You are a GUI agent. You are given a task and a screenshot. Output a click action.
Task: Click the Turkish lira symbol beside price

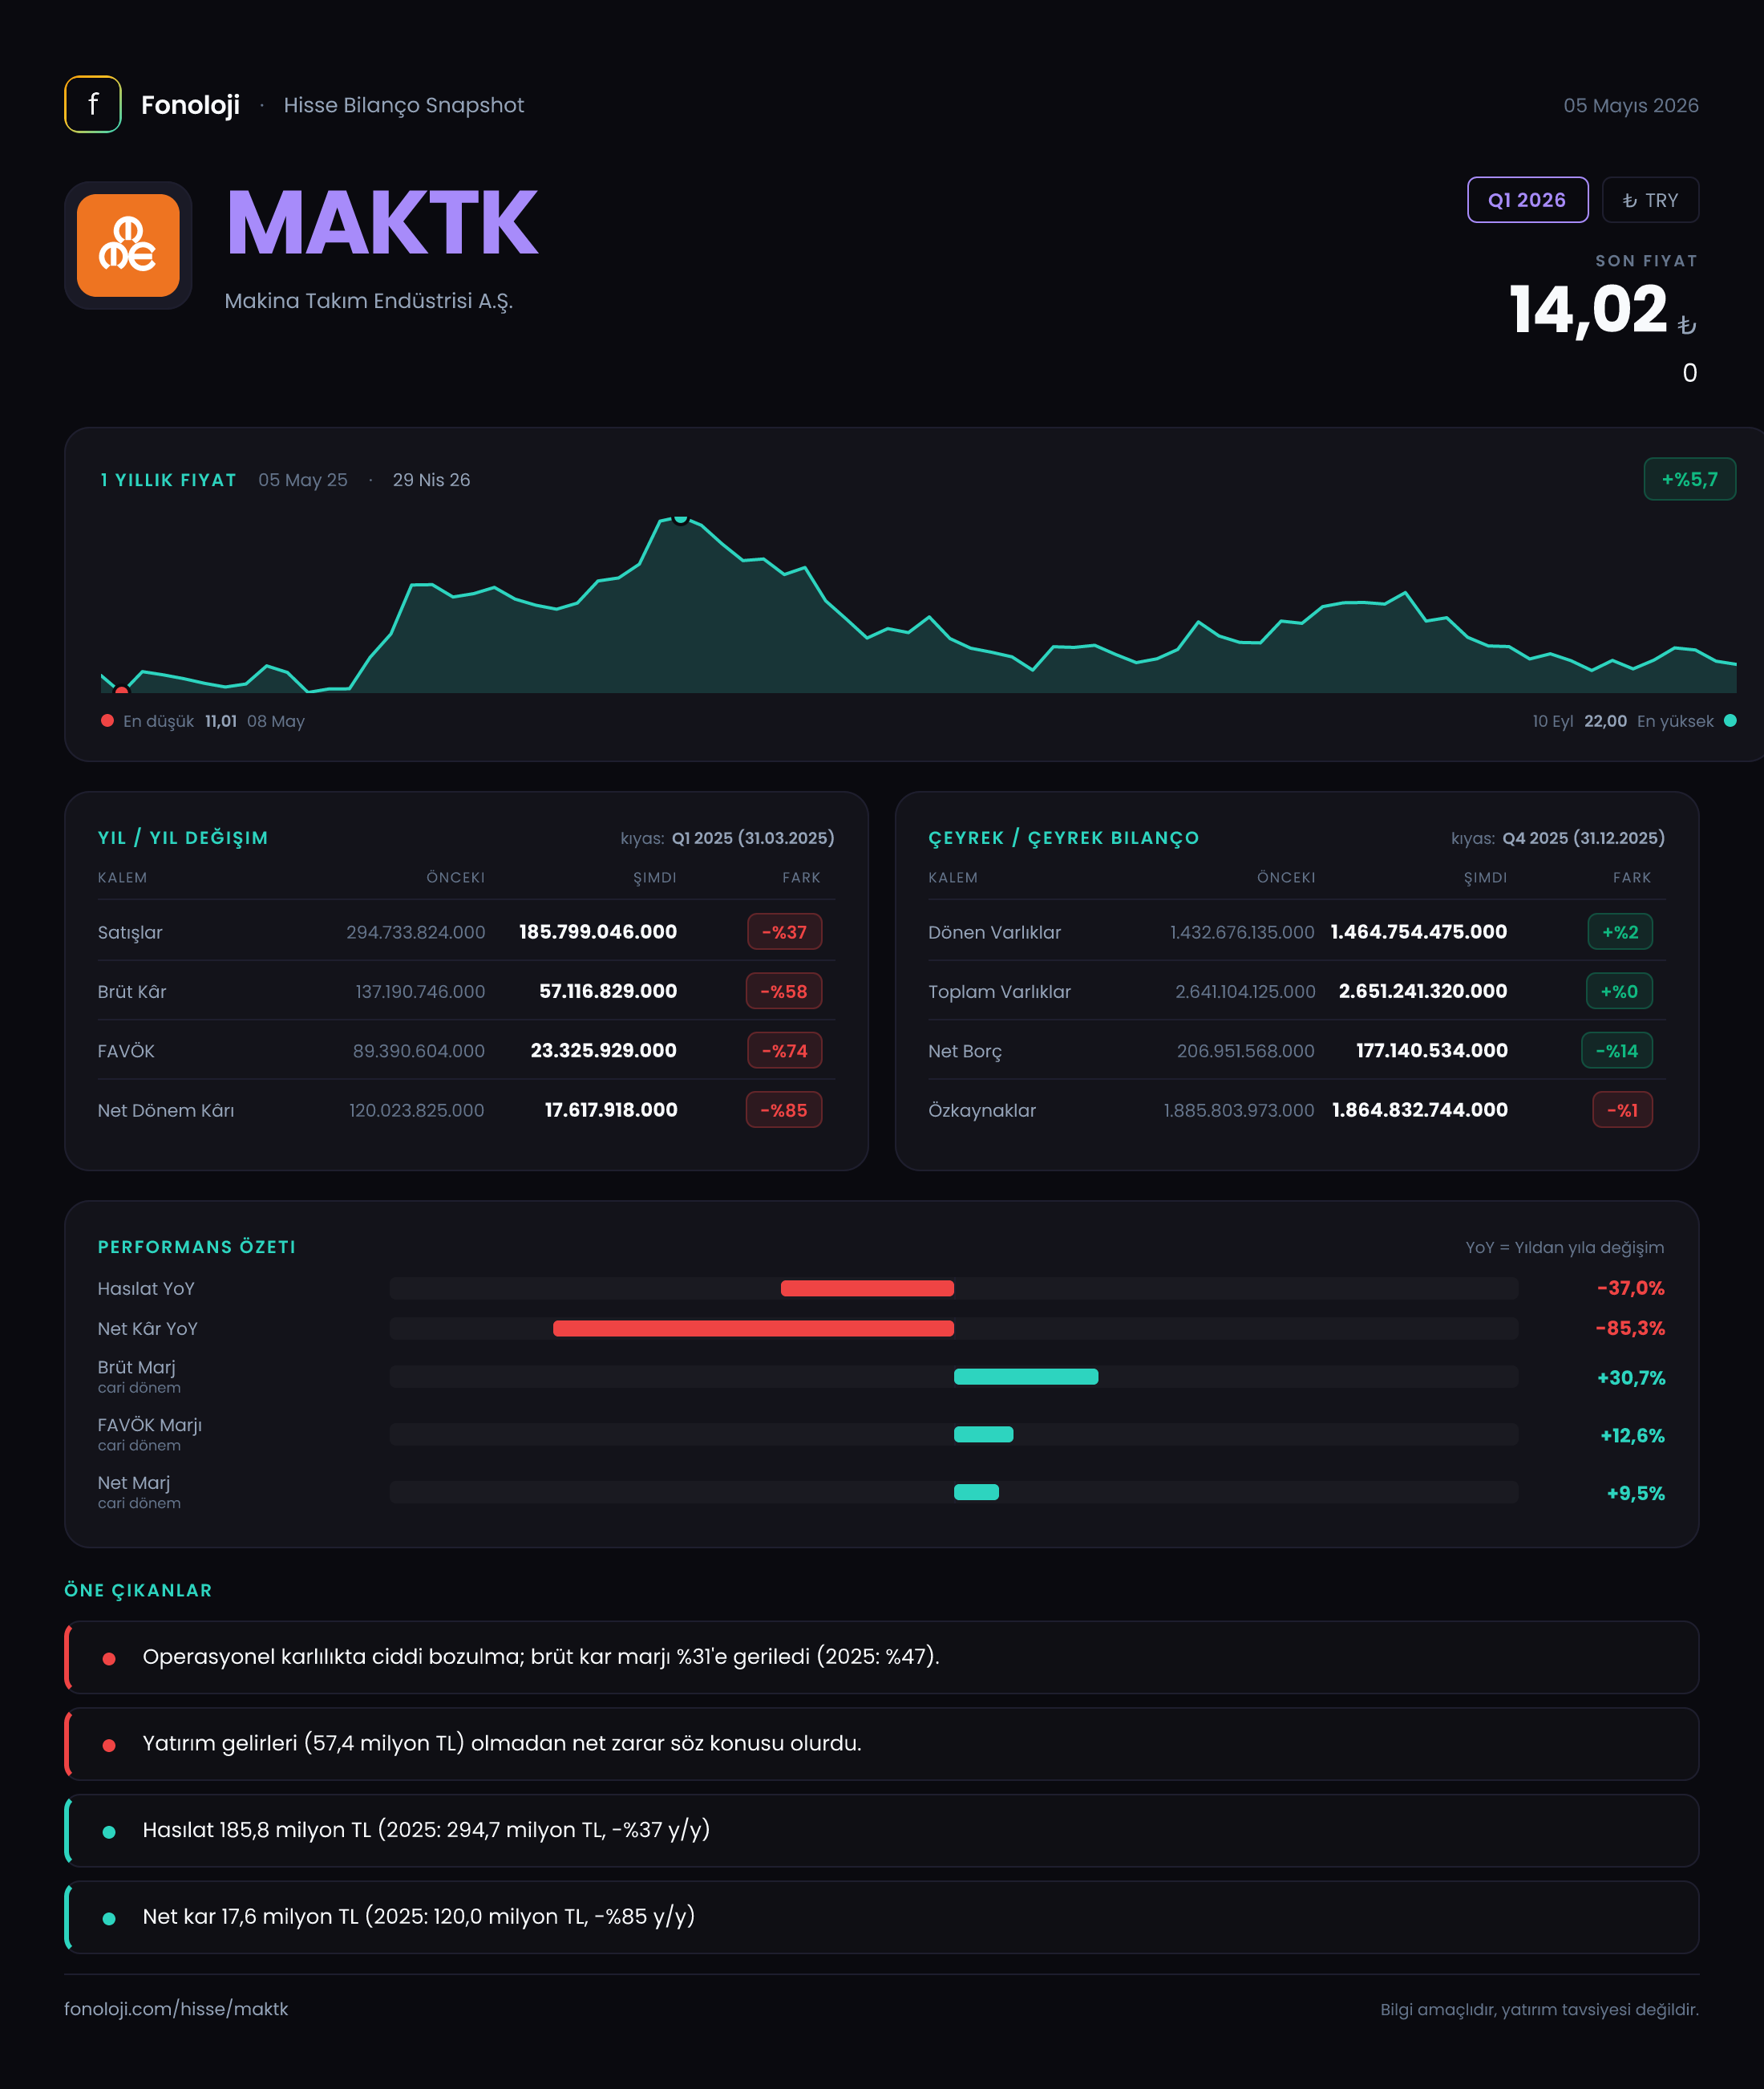click(1687, 325)
